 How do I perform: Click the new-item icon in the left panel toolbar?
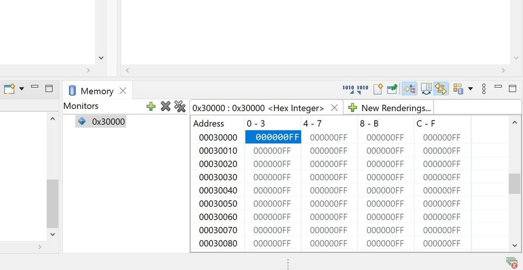9,89
